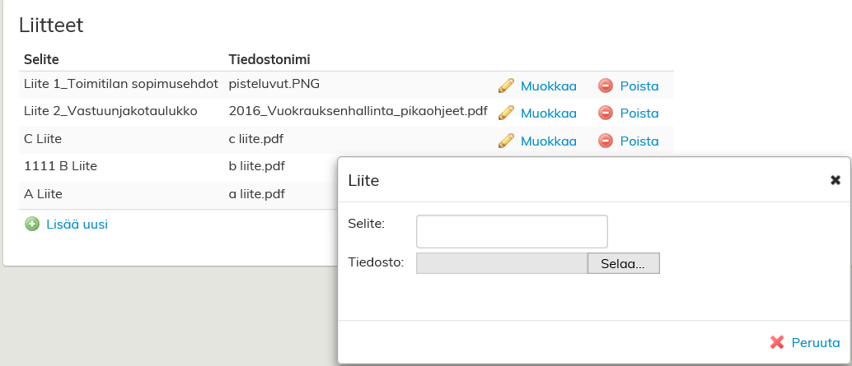
Task: Focus the Selite text input field
Action: point(512,231)
